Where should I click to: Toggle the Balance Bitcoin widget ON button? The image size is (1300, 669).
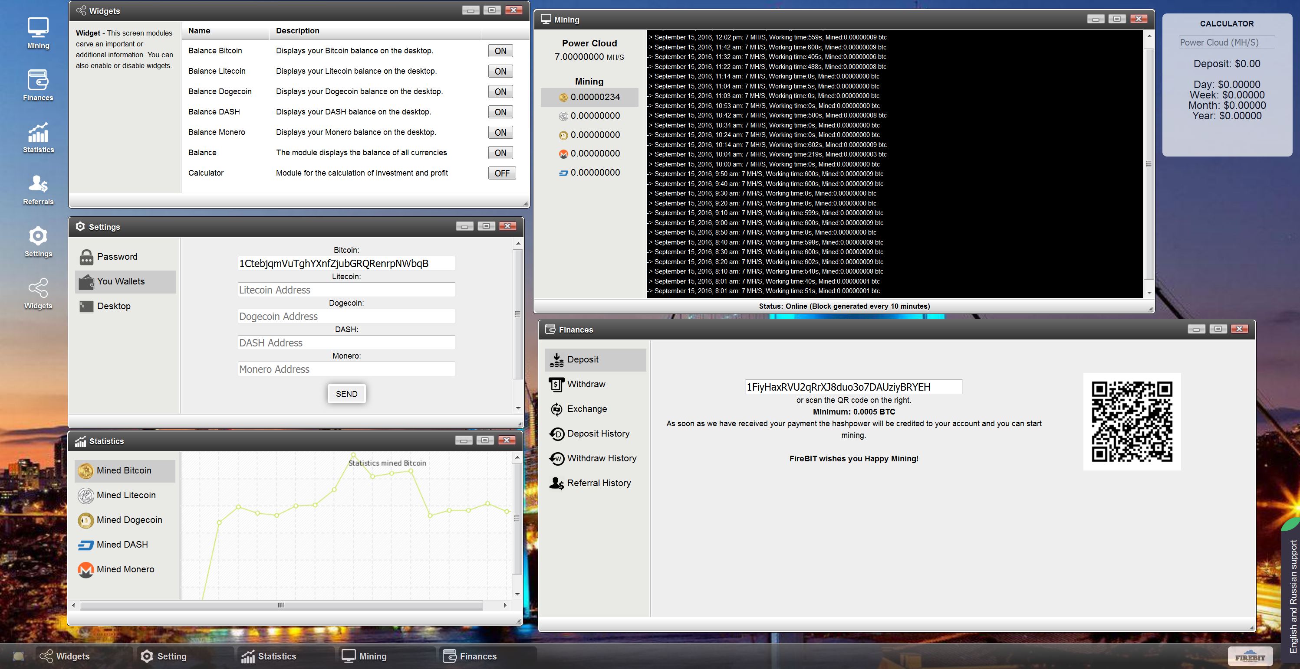point(500,51)
